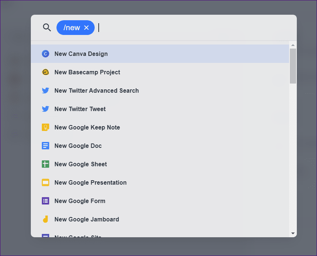Click the Canva logo icon
Viewport: 317px width, 256px height.
pyautogui.click(x=45, y=54)
